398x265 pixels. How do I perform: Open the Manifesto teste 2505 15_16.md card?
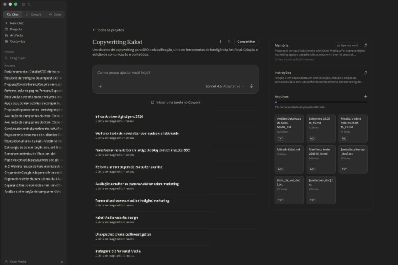click(321, 159)
